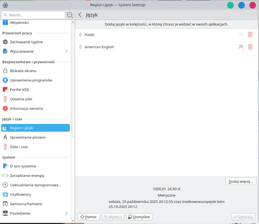Viewport: 259px width, 224px height.
Task: Click the Dodaj więcej button
Action: 240,181
